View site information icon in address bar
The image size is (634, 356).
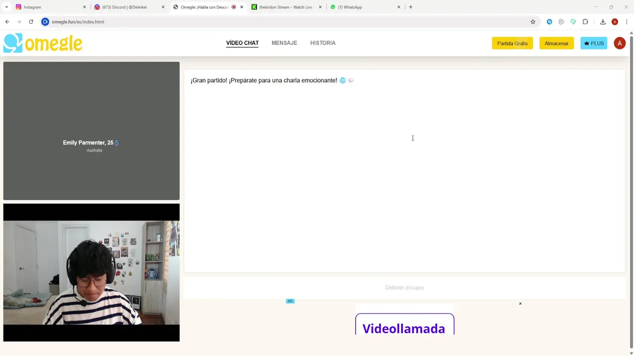[x=45, y=22]
